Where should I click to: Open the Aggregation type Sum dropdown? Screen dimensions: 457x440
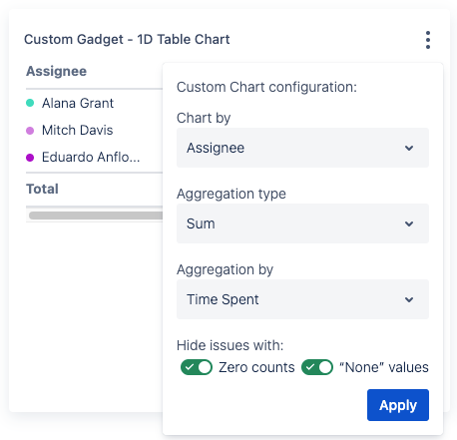pos(302,223)
